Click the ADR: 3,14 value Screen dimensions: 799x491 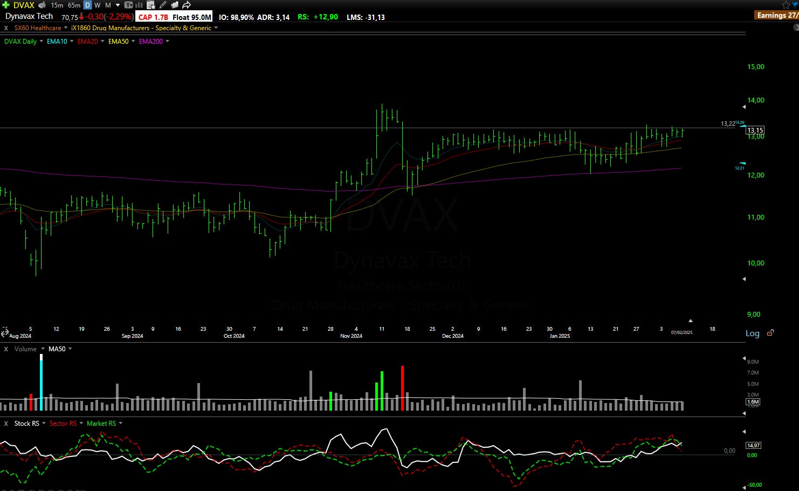[273, 17]
